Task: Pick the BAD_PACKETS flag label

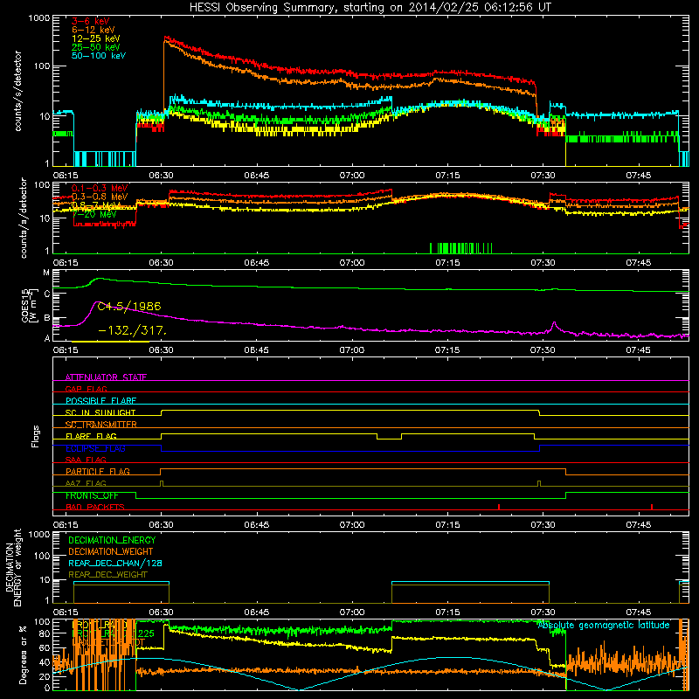Action: [x=95, y=507]
